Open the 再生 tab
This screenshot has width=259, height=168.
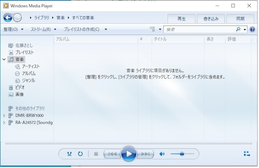point(182,19)
